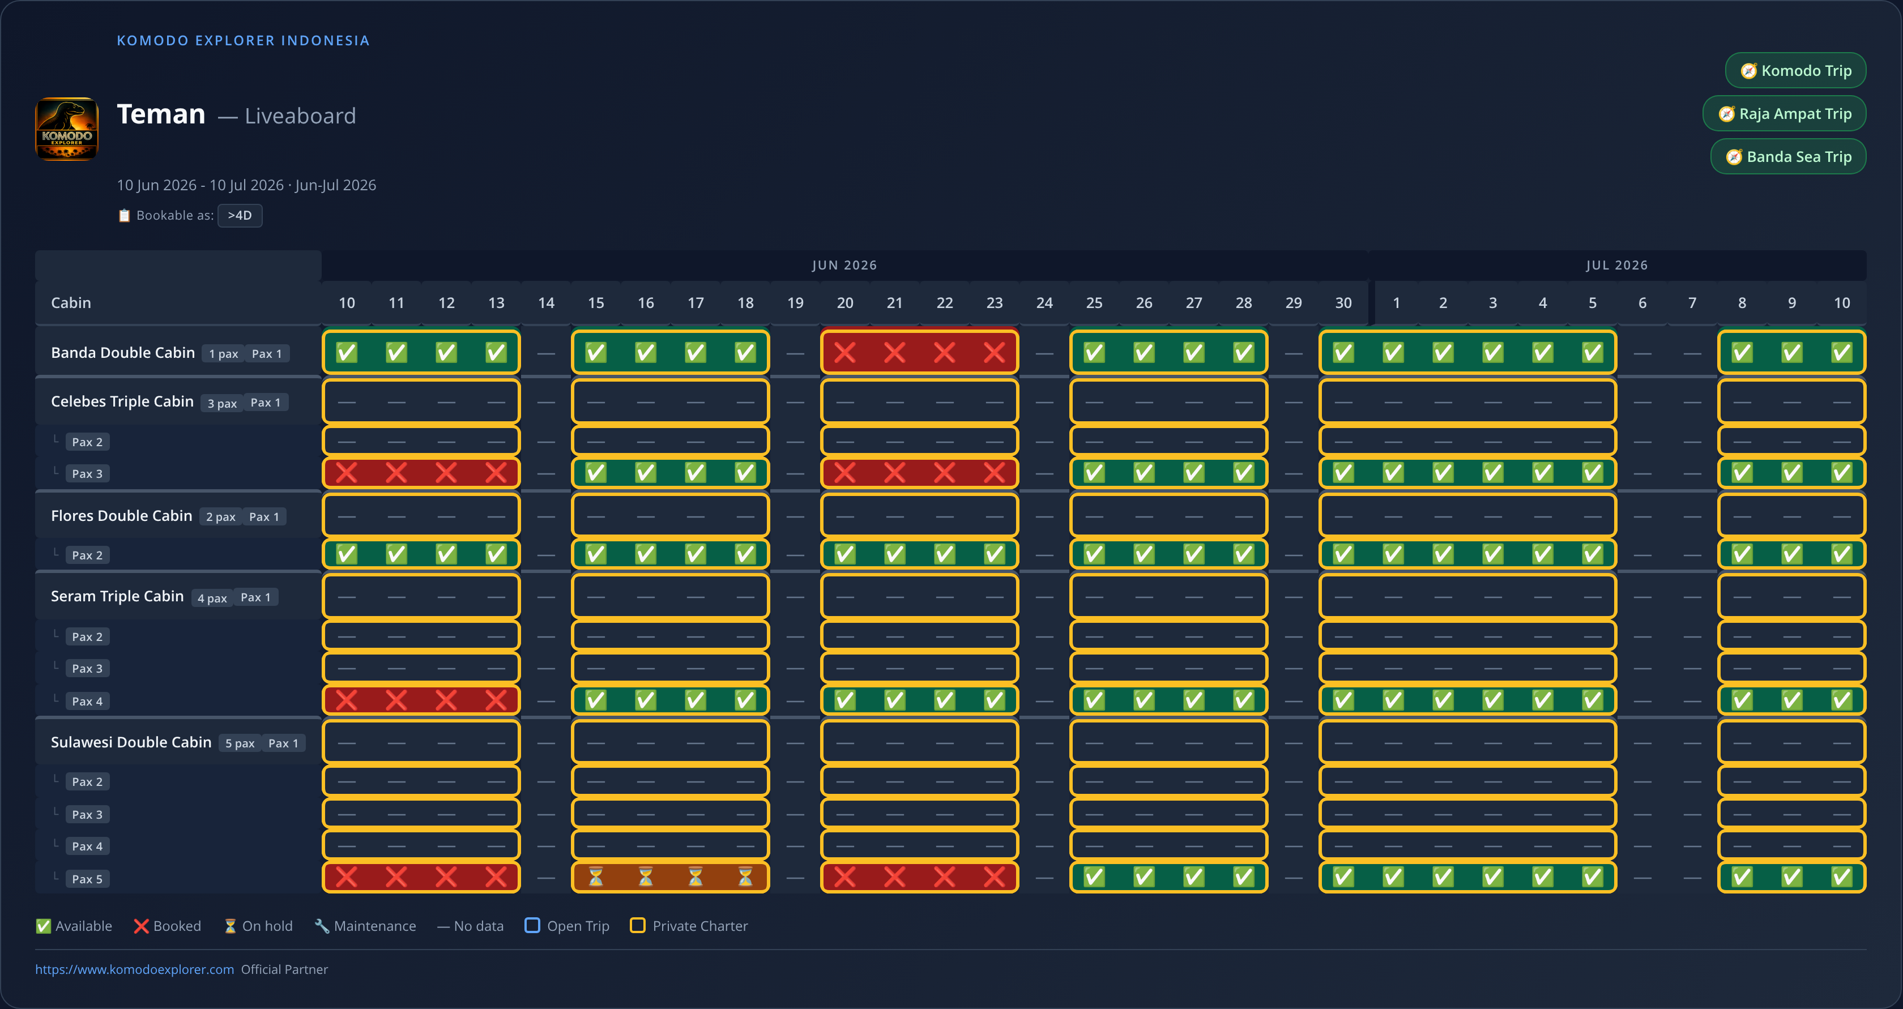Click the yellow Private Charter legend square
The height and width of the screenshot is (1009, 1903).
tap(638, 926)
